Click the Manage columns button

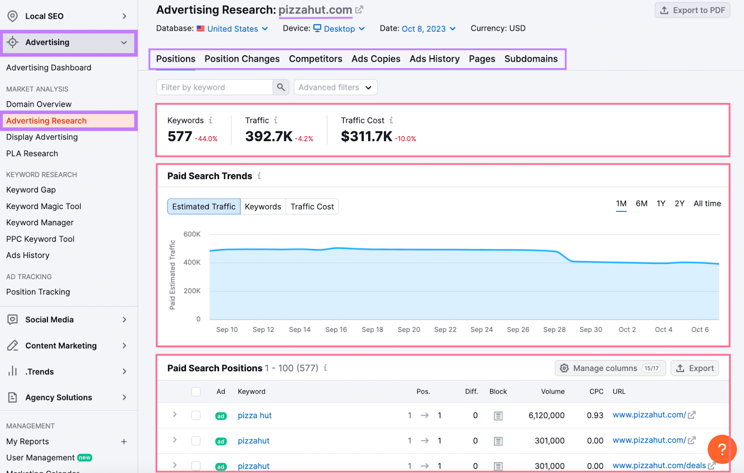pyautogui.click(x=610, y=368)
